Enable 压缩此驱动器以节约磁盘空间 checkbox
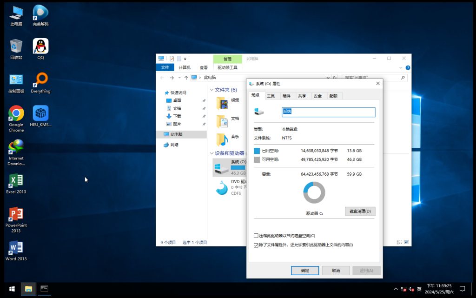 pyautogui.click(x=256, y=236)
